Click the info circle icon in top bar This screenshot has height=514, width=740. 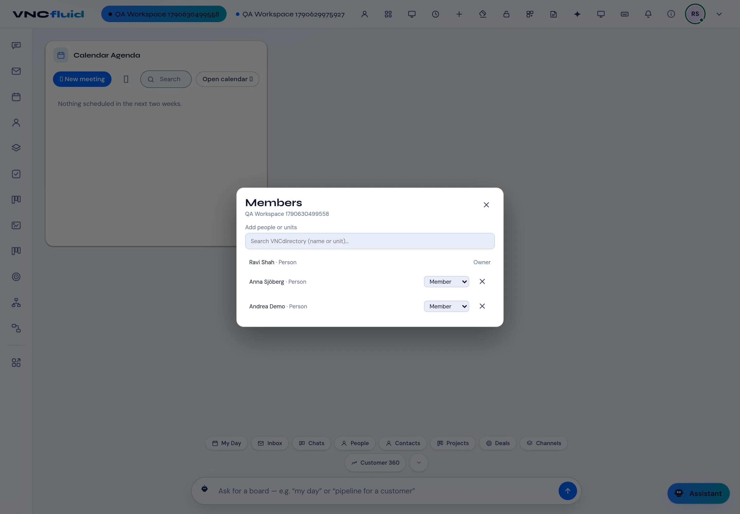(671, 14)
